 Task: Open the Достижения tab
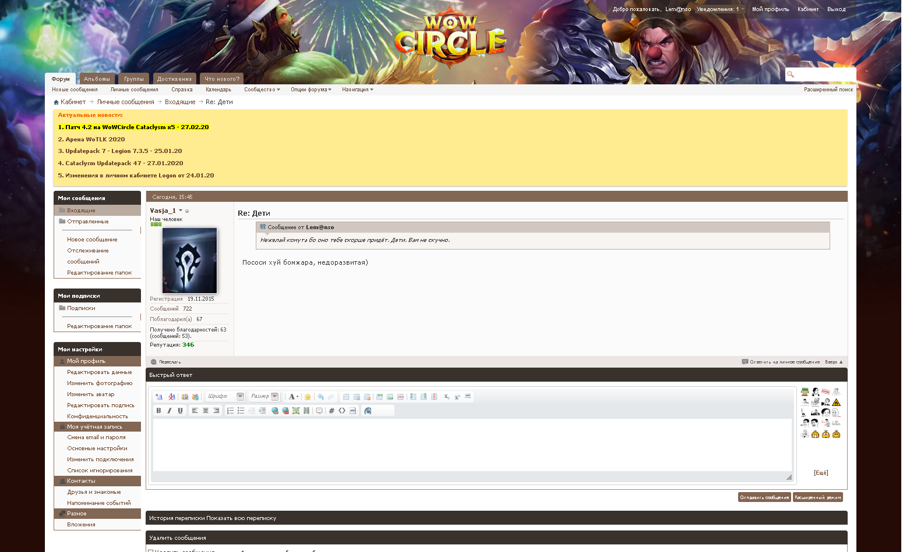174,79
